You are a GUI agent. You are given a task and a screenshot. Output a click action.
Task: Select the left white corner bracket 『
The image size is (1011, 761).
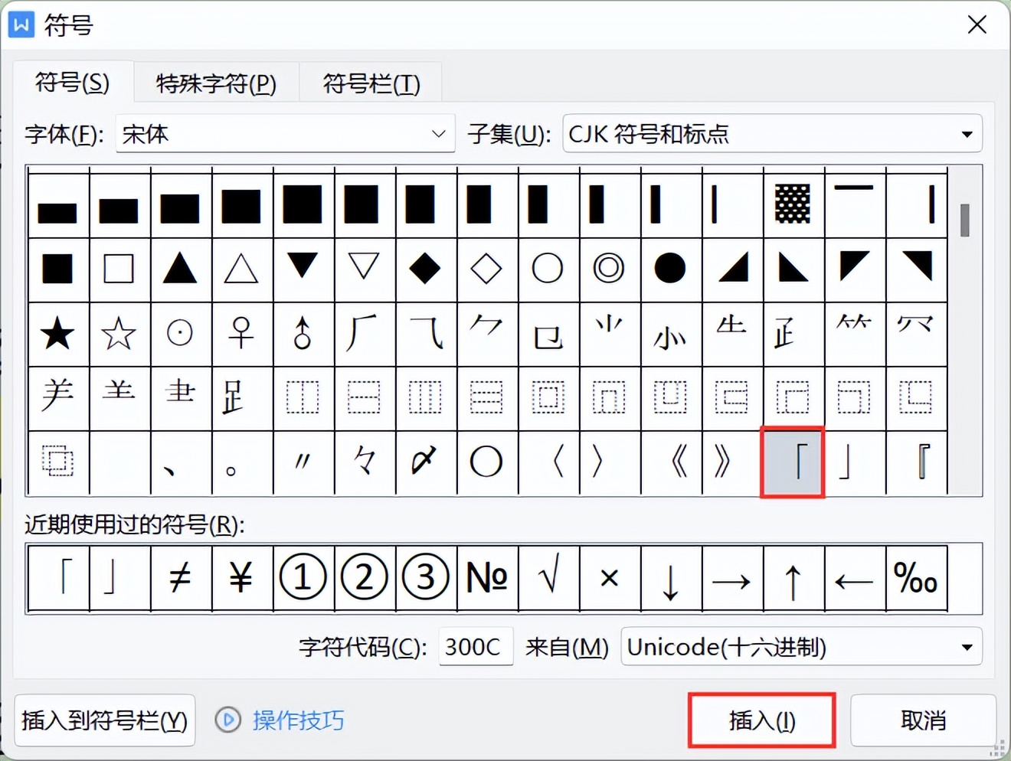(915, 462)
